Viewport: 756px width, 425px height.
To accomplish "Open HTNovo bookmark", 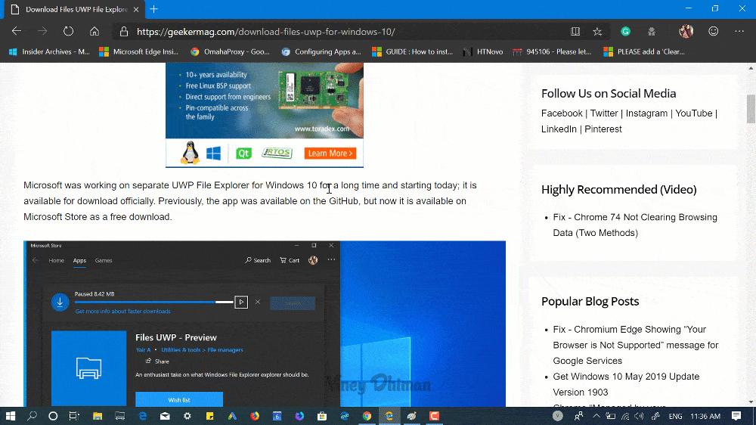I will click(x=483, y=51).
